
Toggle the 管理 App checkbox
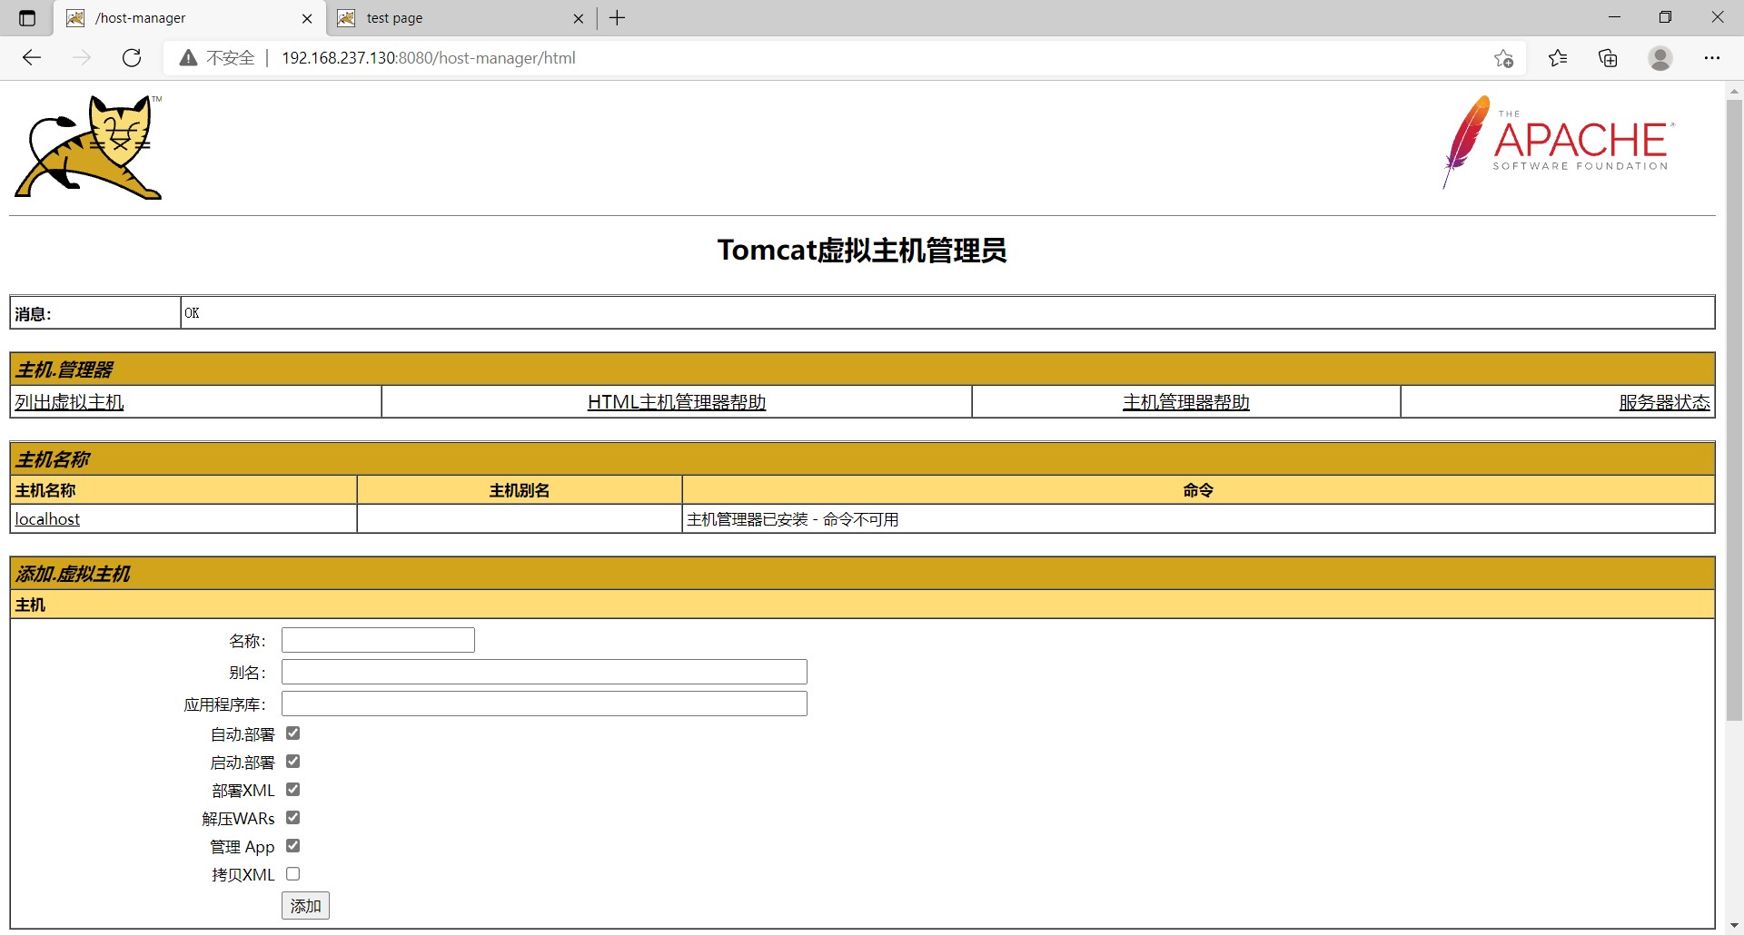click(x=292, y=846)
